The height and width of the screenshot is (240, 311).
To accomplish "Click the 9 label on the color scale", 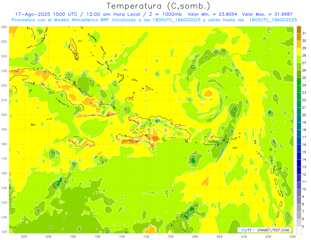I will [303, 197].
